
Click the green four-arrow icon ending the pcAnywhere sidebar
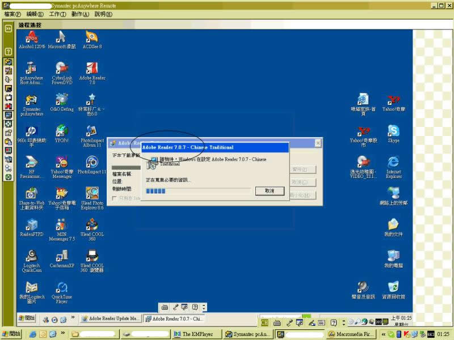(x=9, y=177)
